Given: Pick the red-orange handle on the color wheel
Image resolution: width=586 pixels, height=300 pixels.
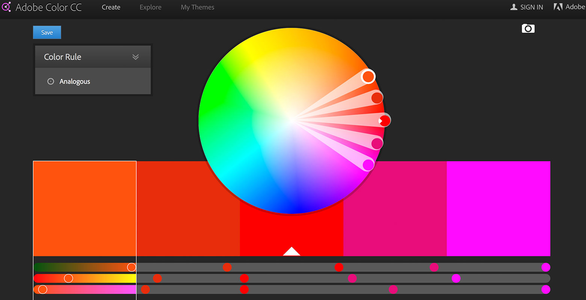Looking at the screenshot, I should tap(377, 97).
